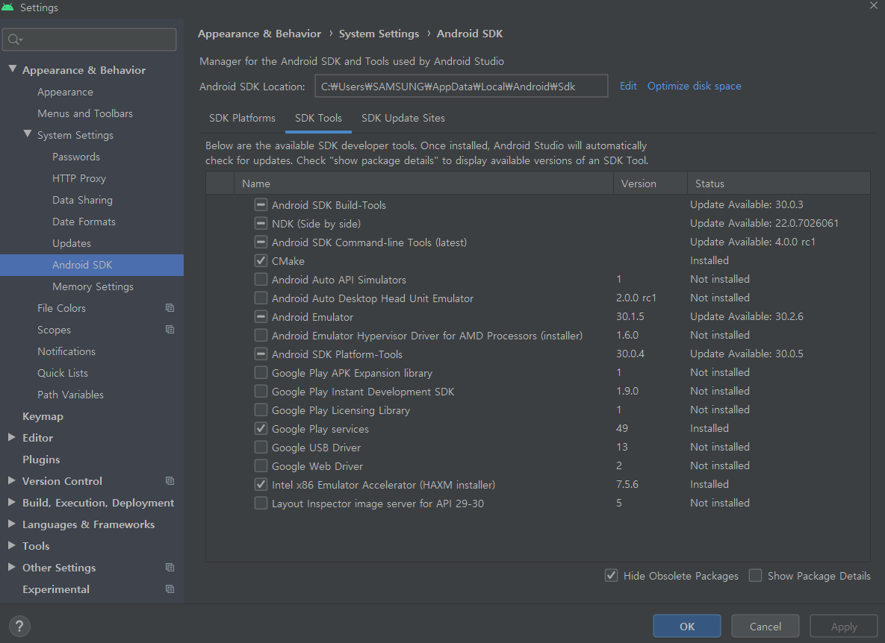
Task: Sort by the Version column header
Action: coord(650,184)
